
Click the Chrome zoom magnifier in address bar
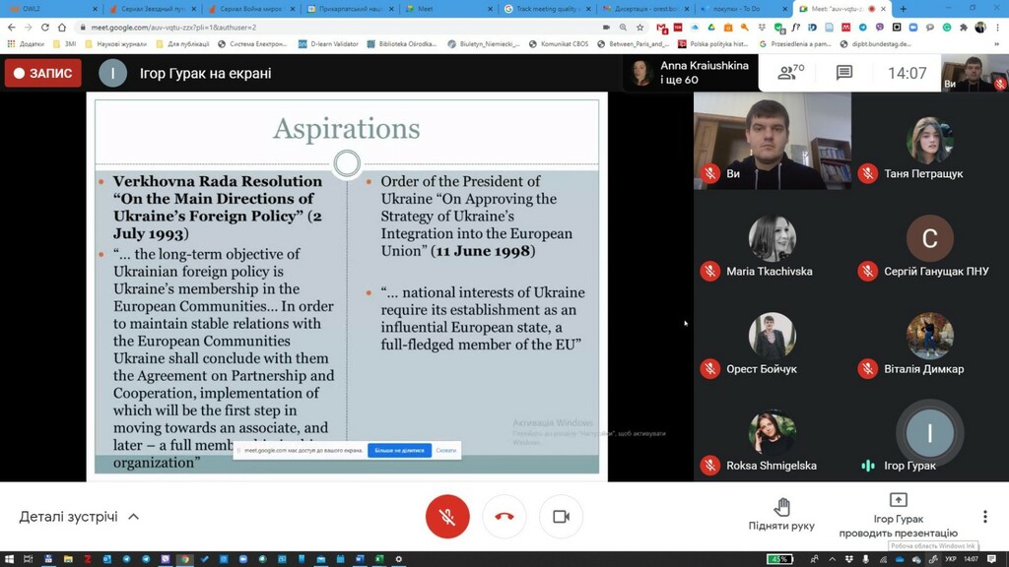pyautogui.click(x=623, y=28)
